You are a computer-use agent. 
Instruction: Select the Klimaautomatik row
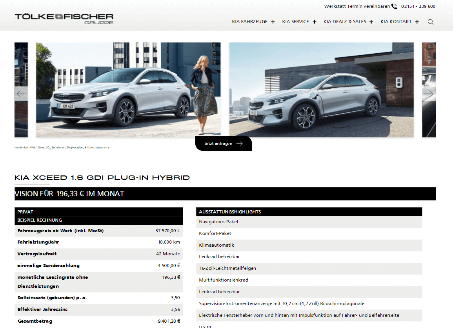[x=309, y=245]
